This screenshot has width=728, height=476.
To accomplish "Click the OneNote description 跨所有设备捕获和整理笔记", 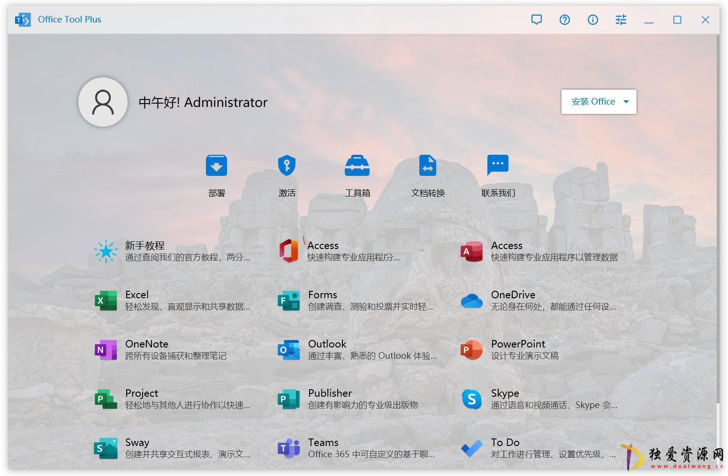I will tap(175, 356).
